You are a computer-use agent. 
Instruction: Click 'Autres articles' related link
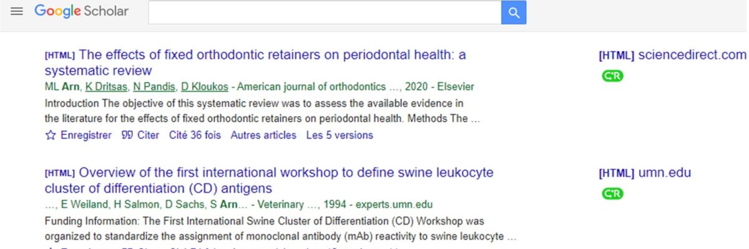tap(263, 135)
